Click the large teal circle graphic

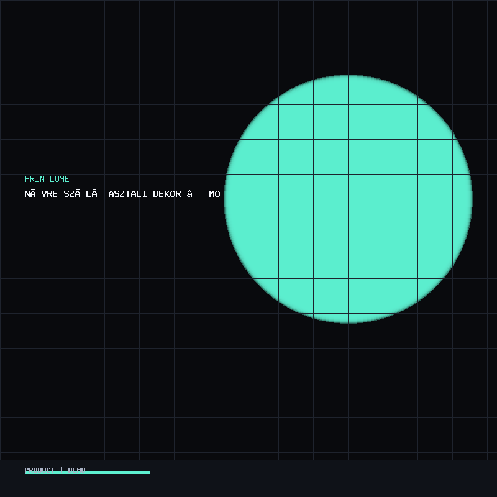(348, 199)
